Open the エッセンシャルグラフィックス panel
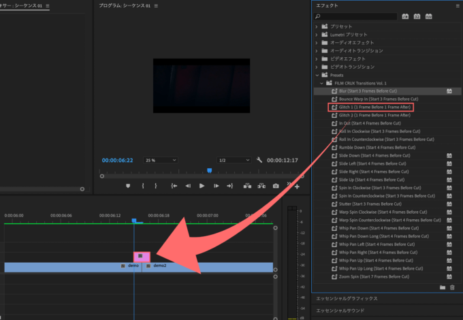 click(x=347, y=298)
